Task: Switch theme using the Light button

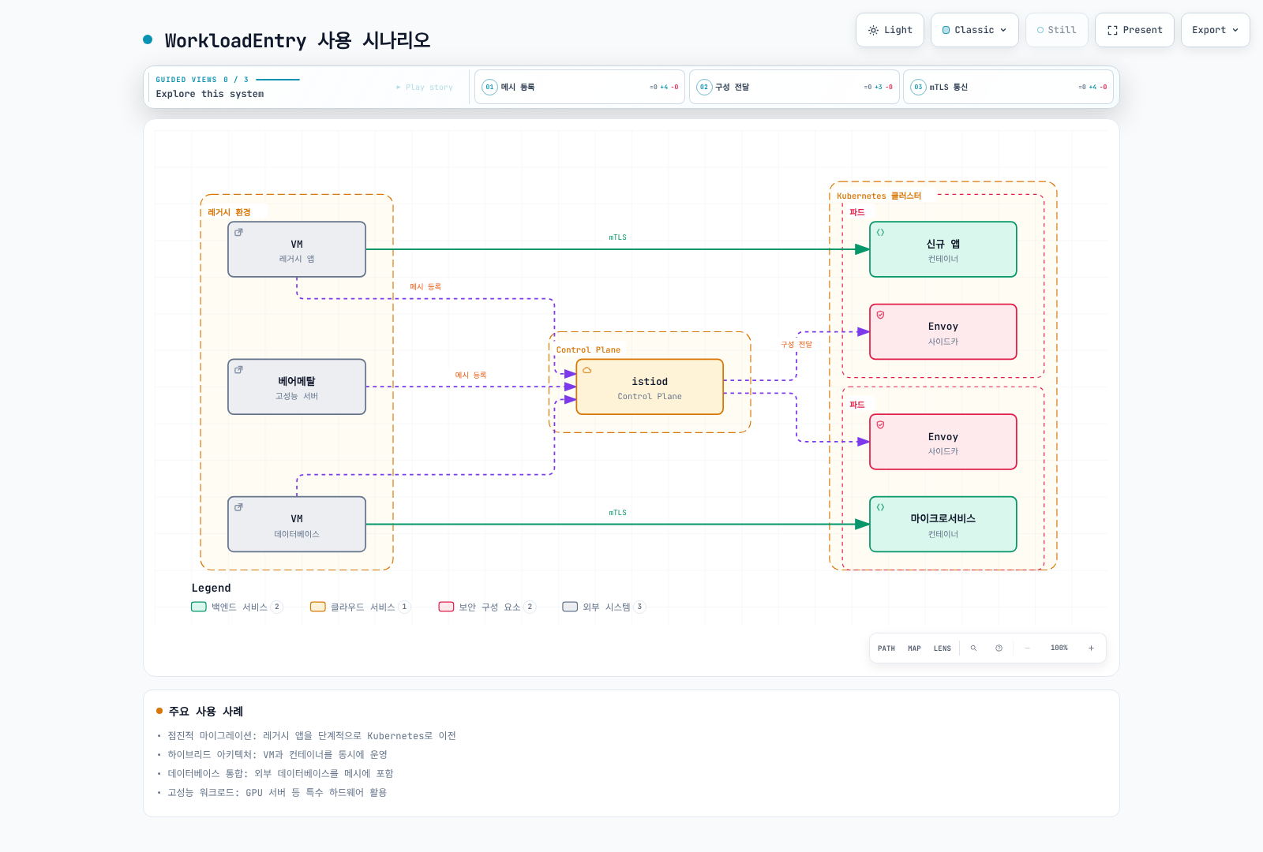Action: point(890,30)
